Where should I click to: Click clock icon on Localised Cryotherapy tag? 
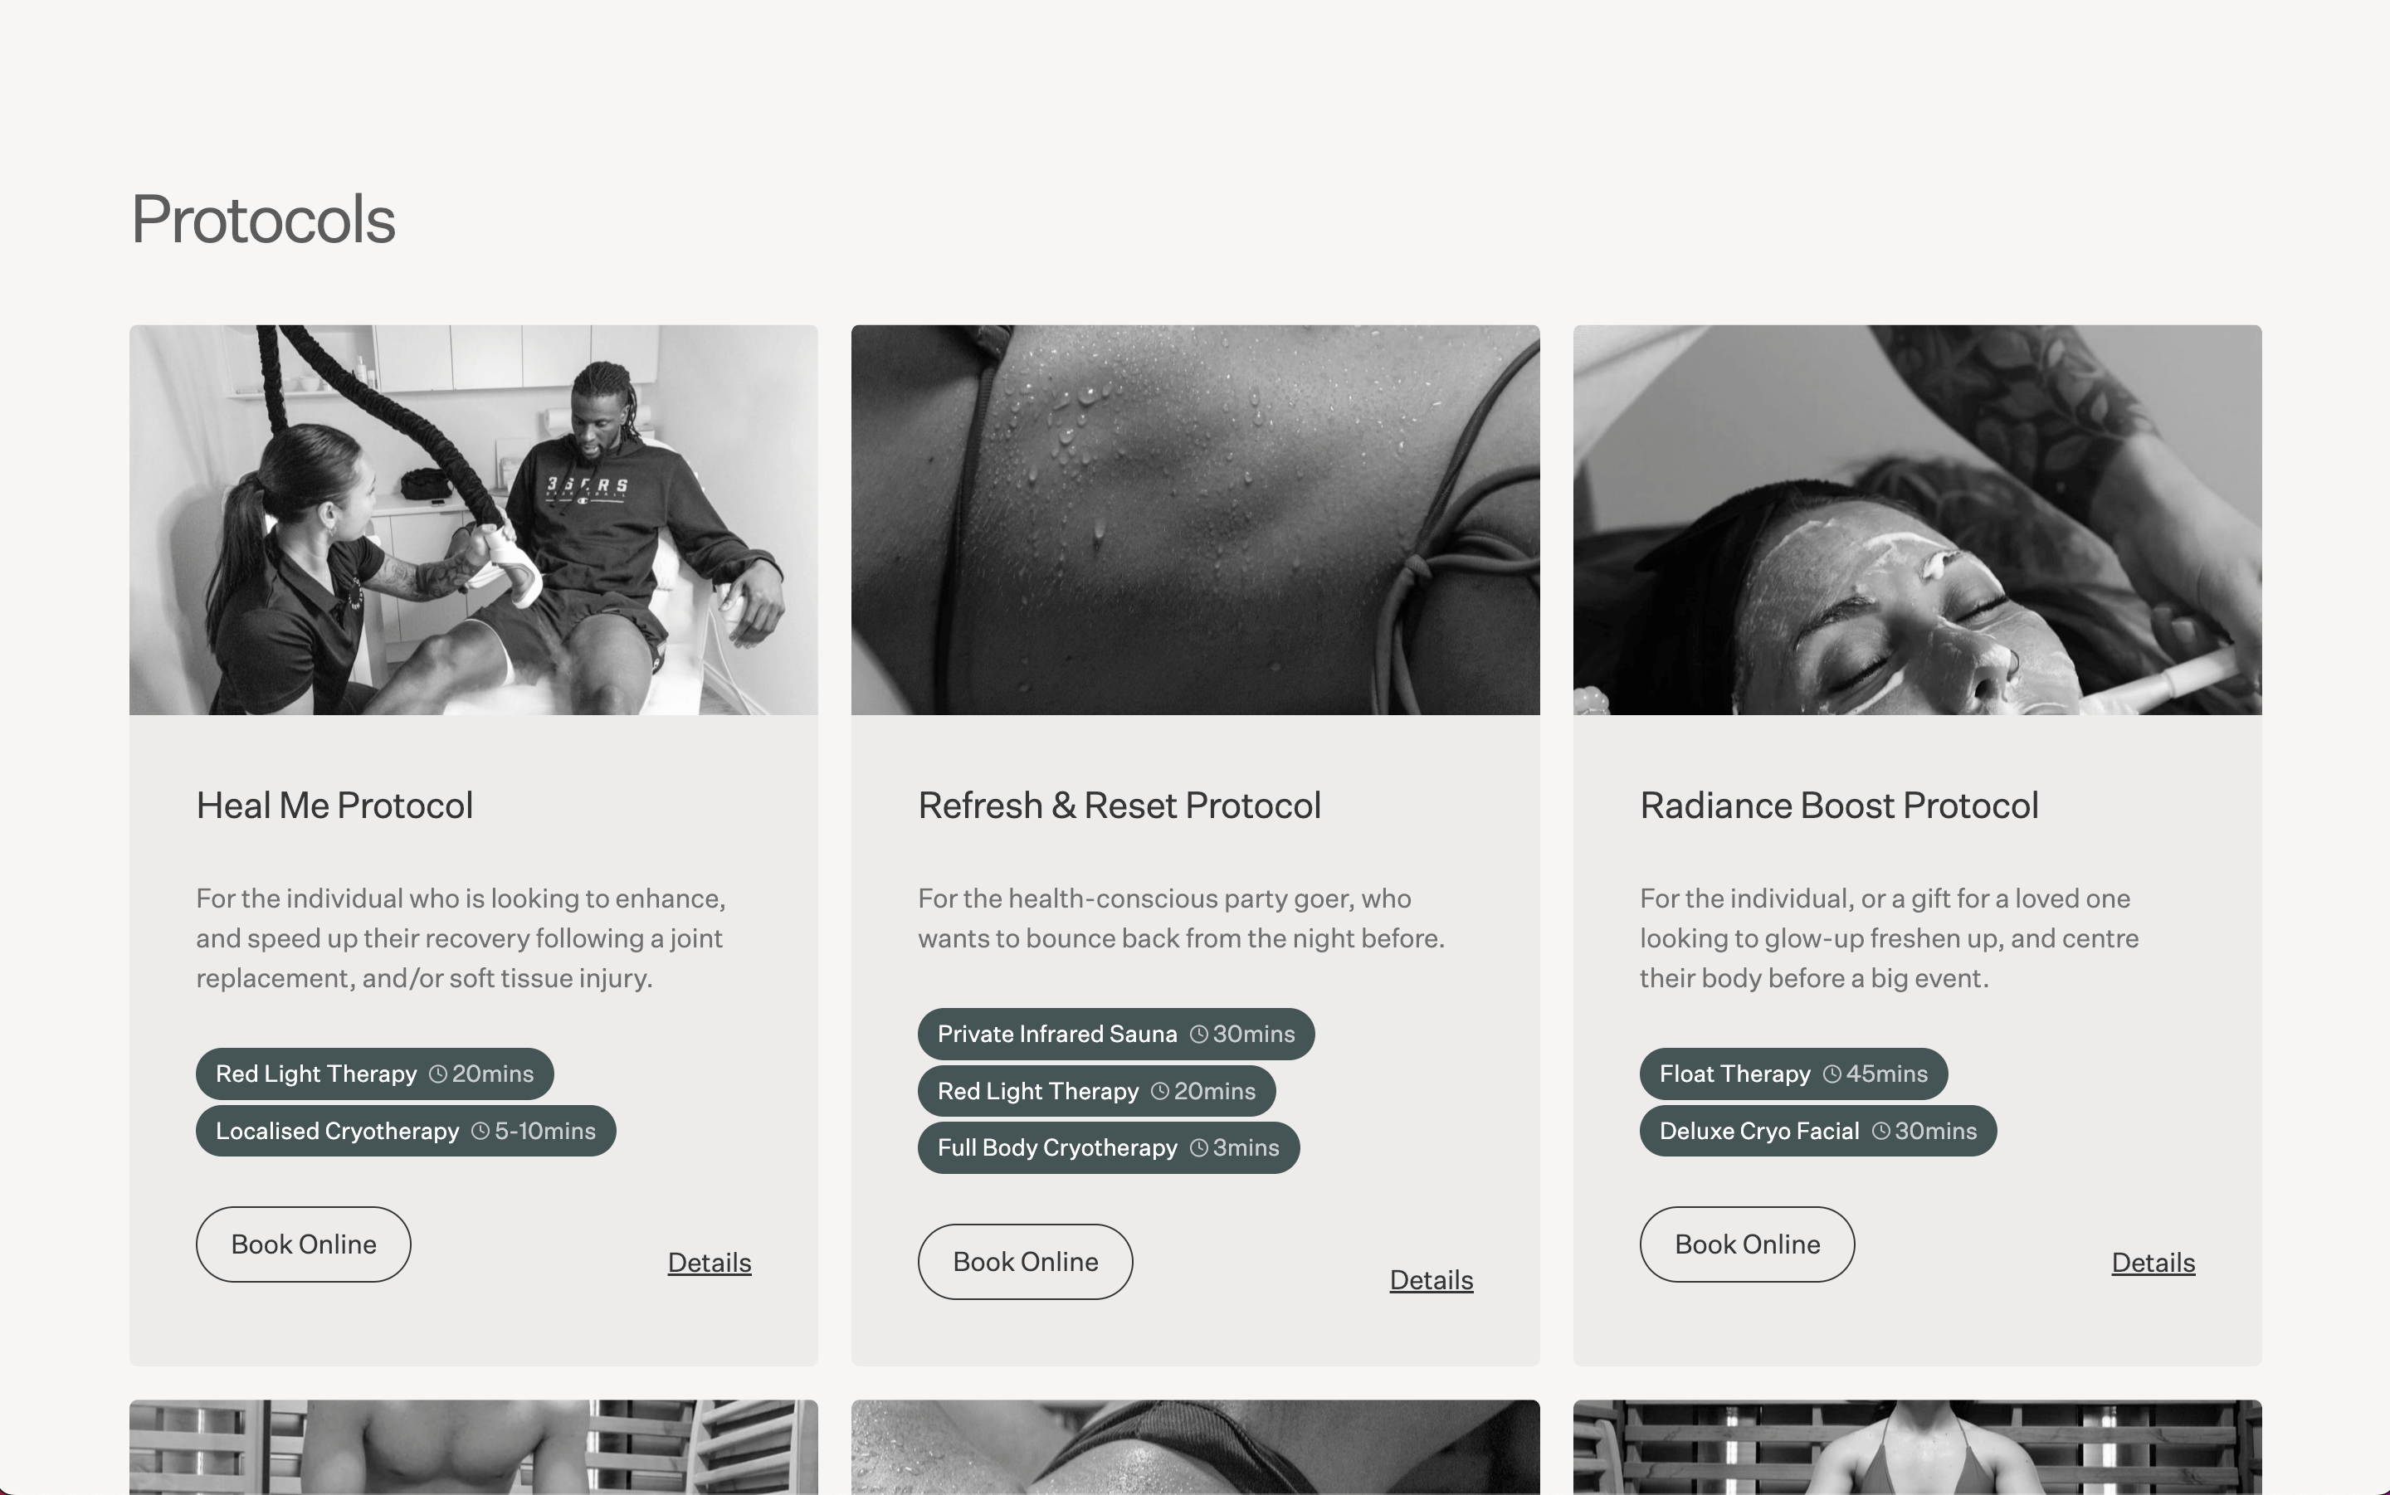(480, 1131)
